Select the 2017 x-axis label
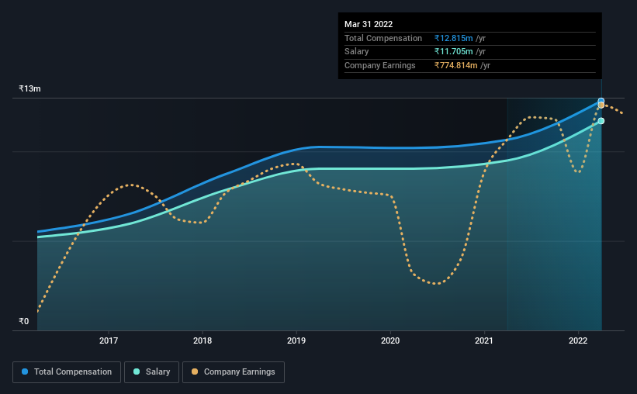This screenshot has height=394, width=637. click(x=109, y=340)
